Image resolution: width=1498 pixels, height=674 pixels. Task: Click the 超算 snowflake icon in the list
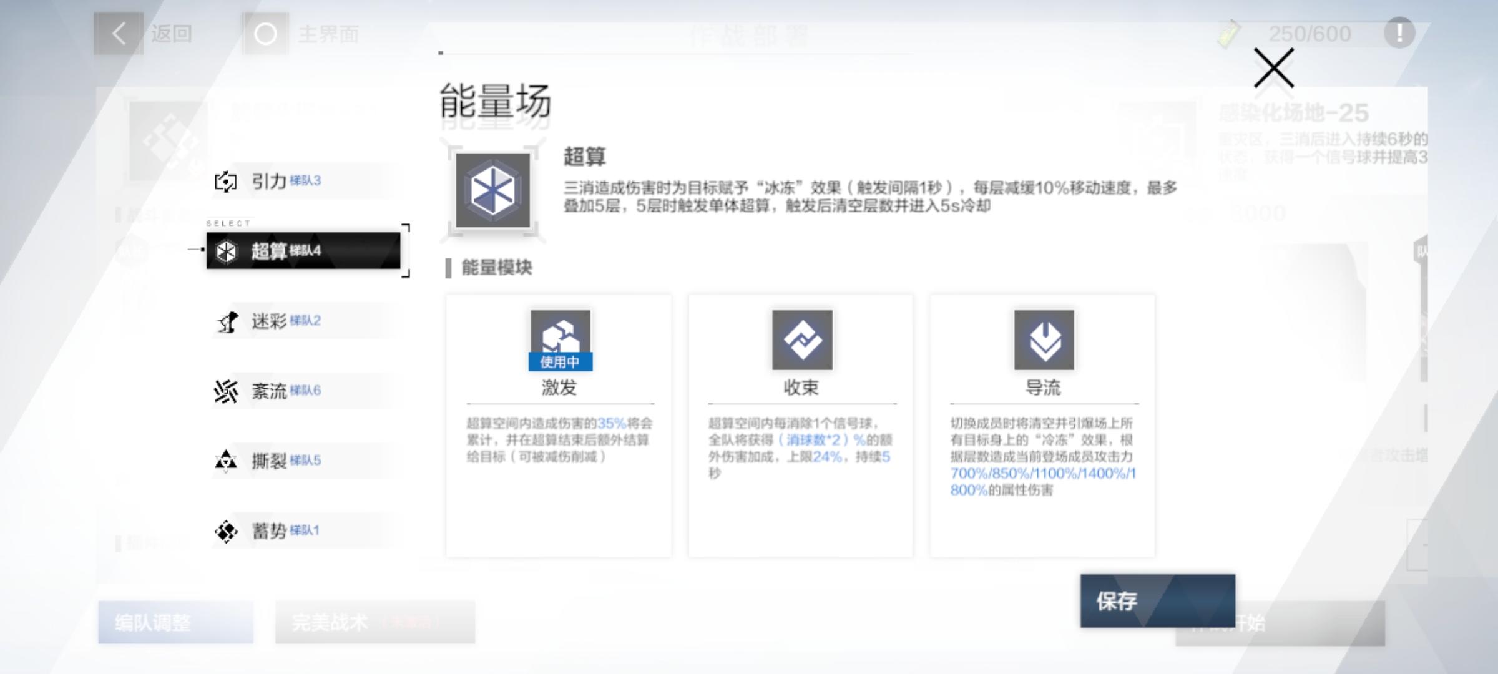tap(226, 252)
